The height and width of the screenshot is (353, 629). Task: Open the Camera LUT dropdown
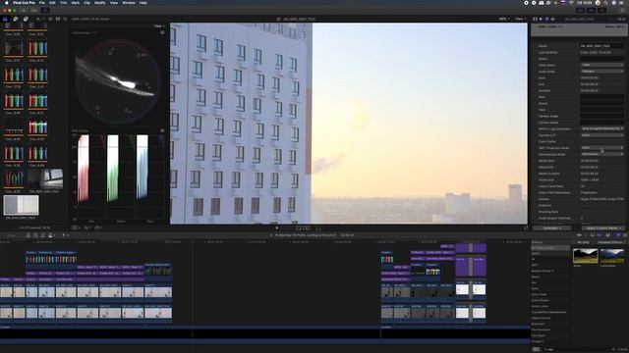(602, 135)
